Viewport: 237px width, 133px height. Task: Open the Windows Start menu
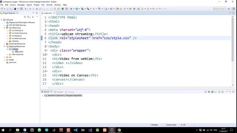pos(3,130)
